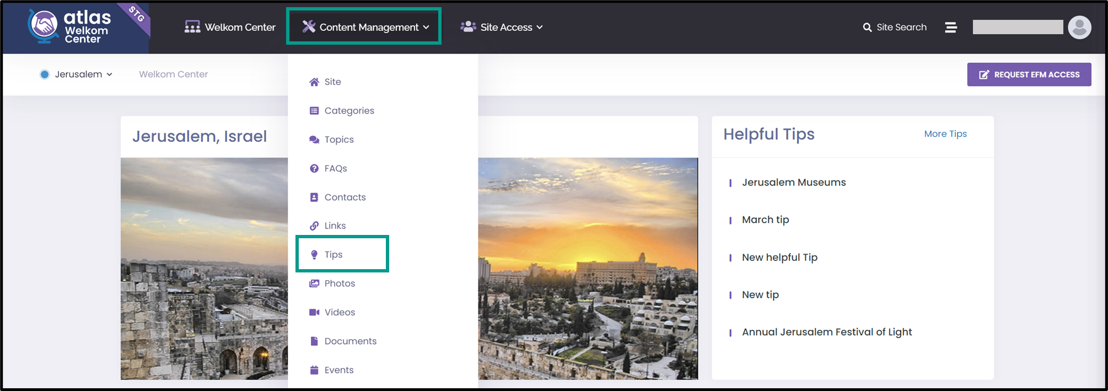Click the Links chain icon
Image resolution: width=1108 pixels, height=391 pixels.
(314, 226)
